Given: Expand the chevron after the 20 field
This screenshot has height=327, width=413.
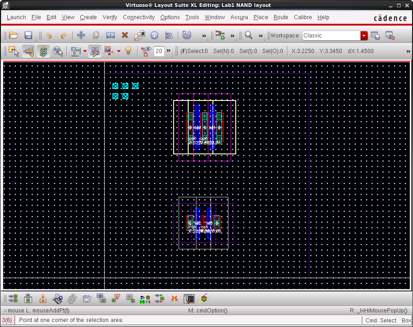Looking at the screenshot, I should [168, 50].
